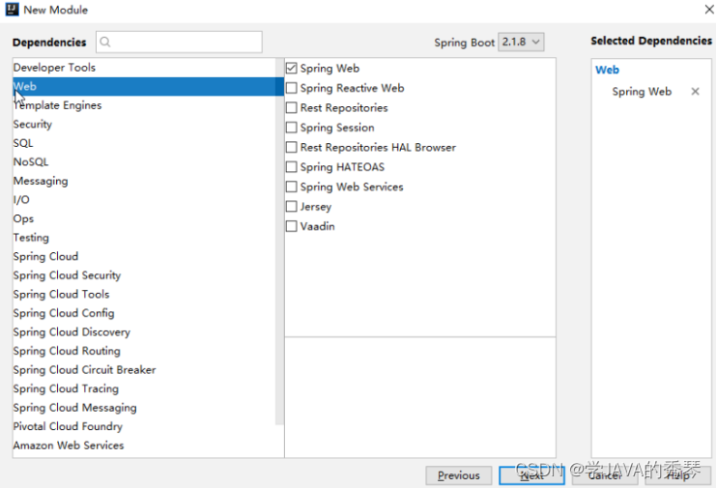Viewport: 716px width, 488px height.
Task: Tick the Spring Session checkbox
Action: pyautogui.click(x=292, y=128)
